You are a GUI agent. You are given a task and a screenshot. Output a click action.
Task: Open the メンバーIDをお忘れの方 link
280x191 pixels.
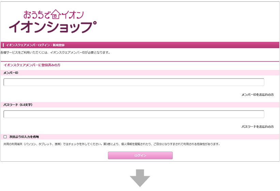(x=258, y=94)
